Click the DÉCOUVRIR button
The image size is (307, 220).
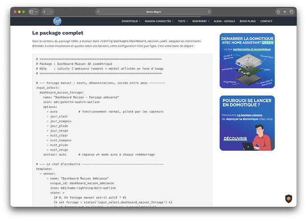tap(235, 139)
